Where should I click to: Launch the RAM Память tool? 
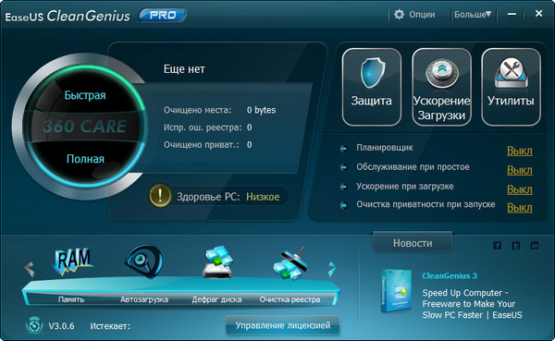click(x=72, y=262)
